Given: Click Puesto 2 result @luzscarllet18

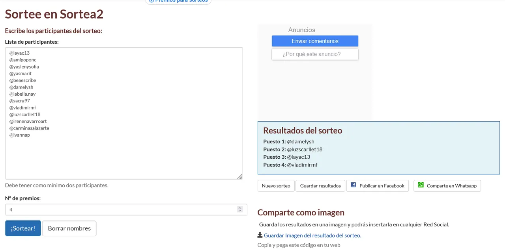Looking at the screenshot, I should tap(305, 150).
